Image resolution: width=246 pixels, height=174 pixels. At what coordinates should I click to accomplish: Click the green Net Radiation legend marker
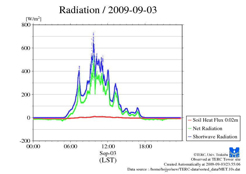coord(190,128)
